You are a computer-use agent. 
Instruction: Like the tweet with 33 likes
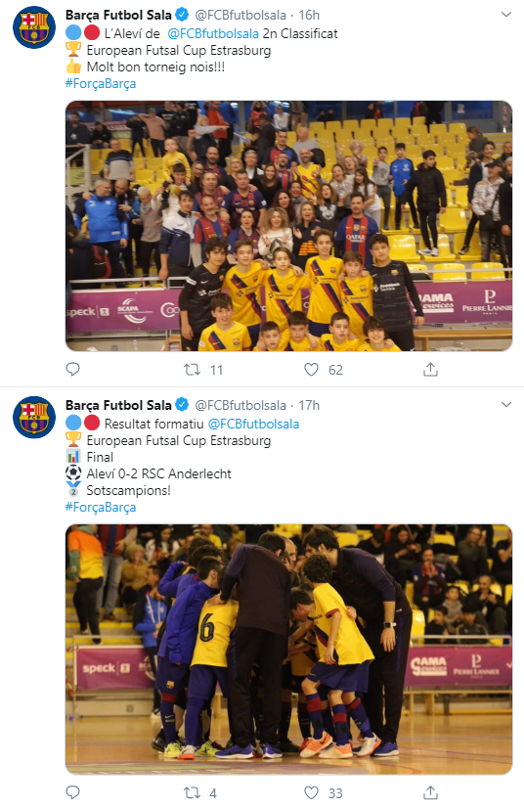[311, 793]
